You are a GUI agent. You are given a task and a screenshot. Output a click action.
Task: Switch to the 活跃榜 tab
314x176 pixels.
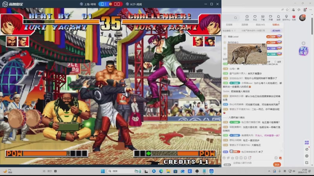(x=245, y=25)
